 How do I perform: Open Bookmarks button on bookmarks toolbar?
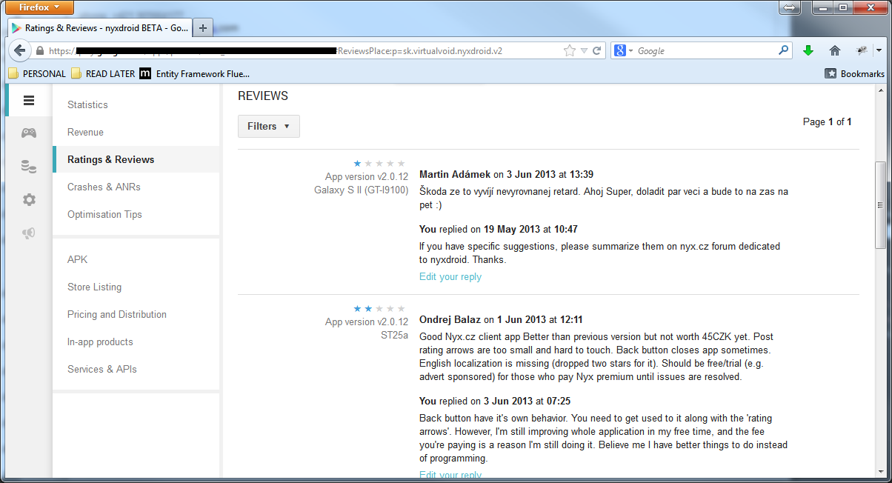[855, 73]
